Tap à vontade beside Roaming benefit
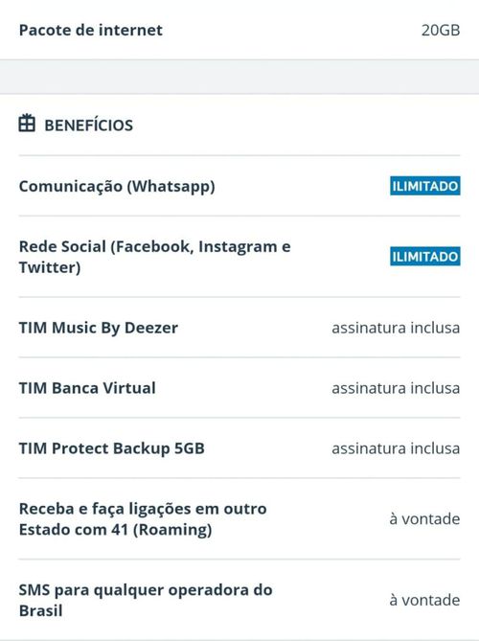The image size is (479, 641). 424,518
